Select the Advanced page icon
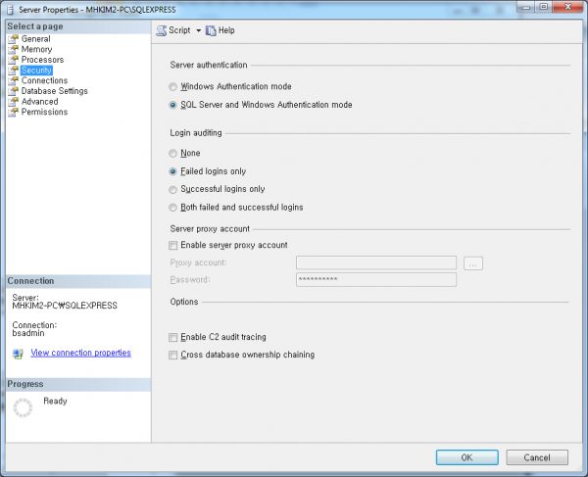This screenshot has height=477, width=588. click(13, 102)
